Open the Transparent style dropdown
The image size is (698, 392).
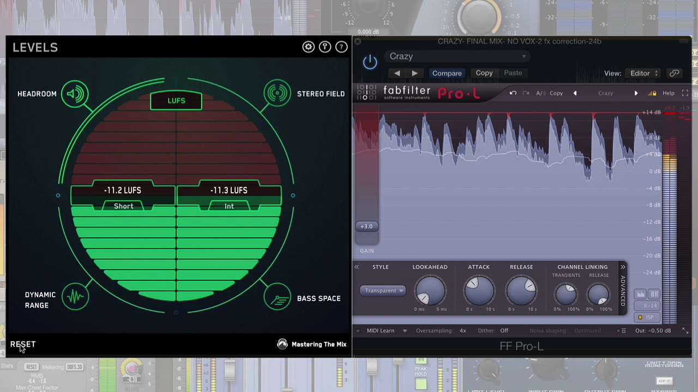coord(383,291)
